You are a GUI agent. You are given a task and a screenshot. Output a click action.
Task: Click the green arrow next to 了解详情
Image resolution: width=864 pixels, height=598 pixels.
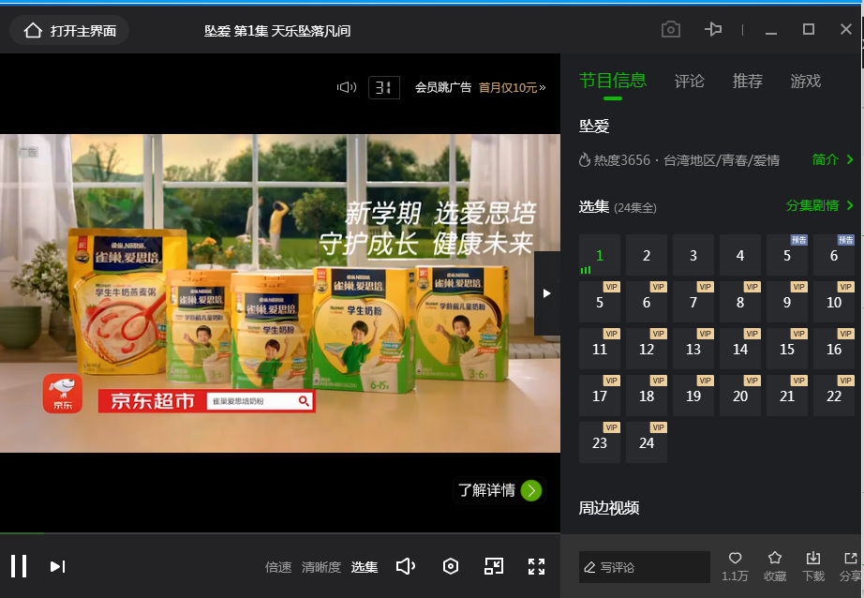(531, 490)
